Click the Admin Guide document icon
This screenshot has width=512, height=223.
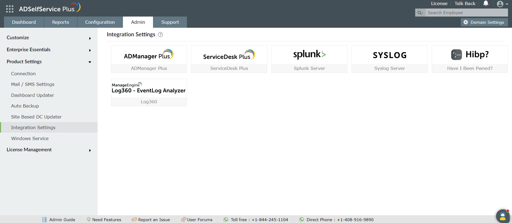45,220
